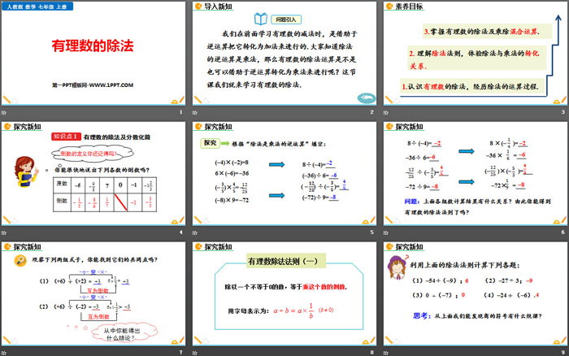Screen dimensions: 569x356
Task: Click the 人教版 数学 七年级 上册 banner
Action: coord(37,7)
